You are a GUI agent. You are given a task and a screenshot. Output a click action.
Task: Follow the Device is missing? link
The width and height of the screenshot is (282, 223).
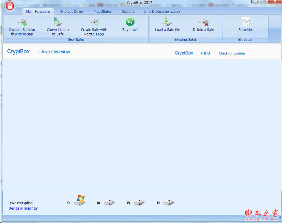[x=23, y=208]
